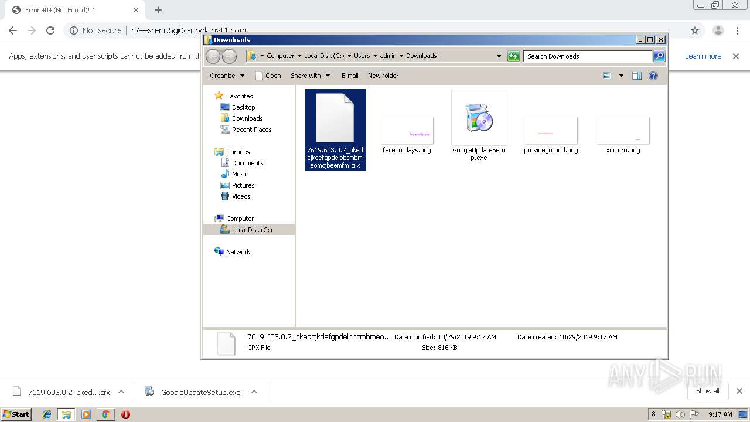Click the Search Downloads input field
This screenshot has height=422, width=750.
click(x=588, y=56)
